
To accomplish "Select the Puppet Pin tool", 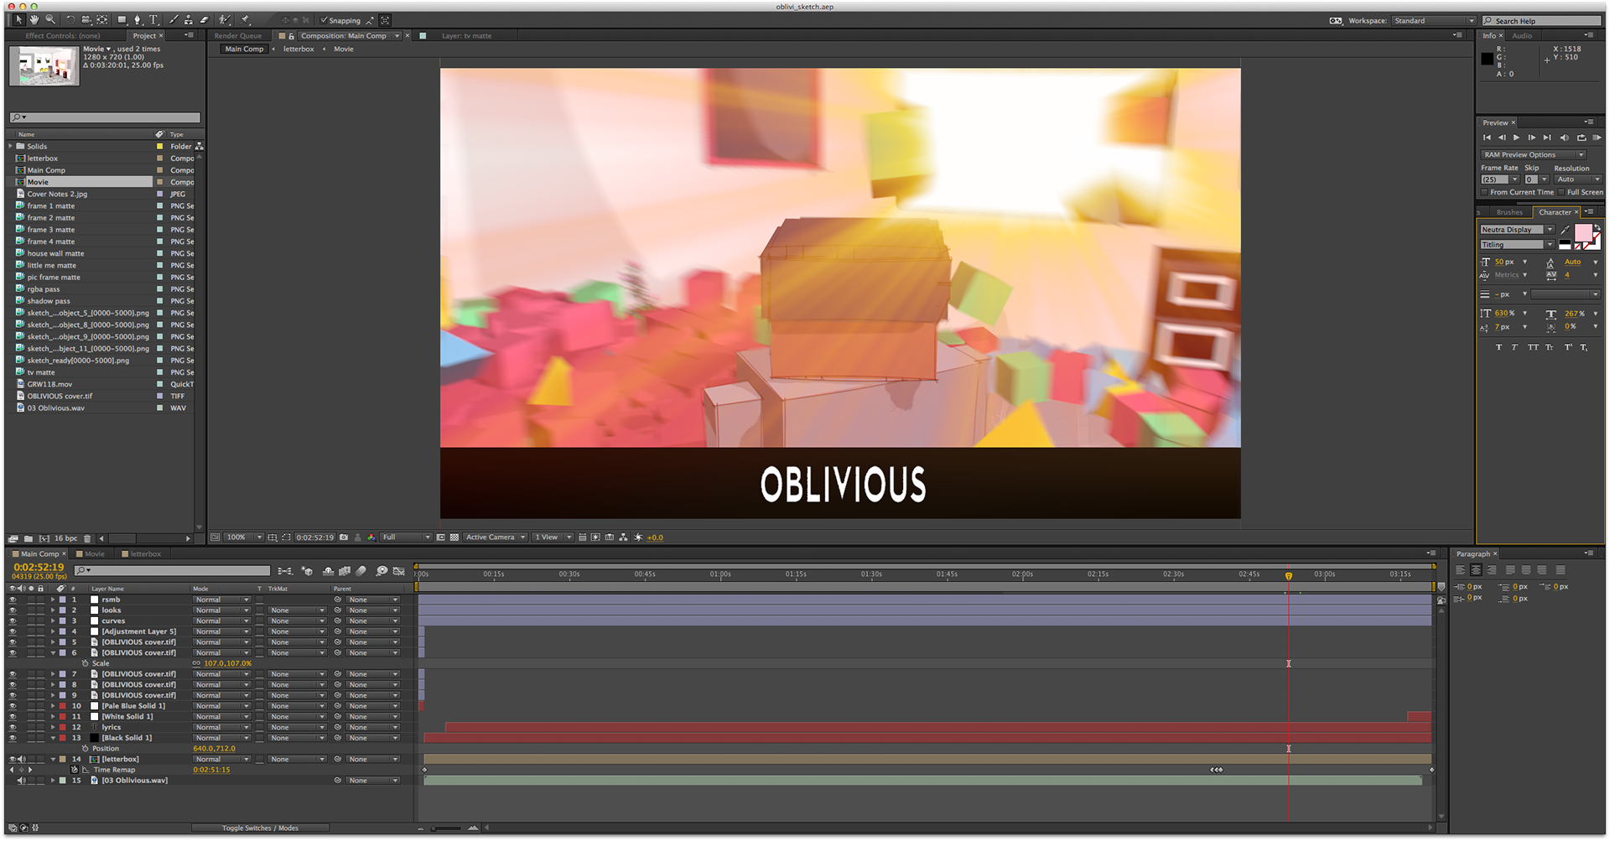I will click(x=246, y=19).
